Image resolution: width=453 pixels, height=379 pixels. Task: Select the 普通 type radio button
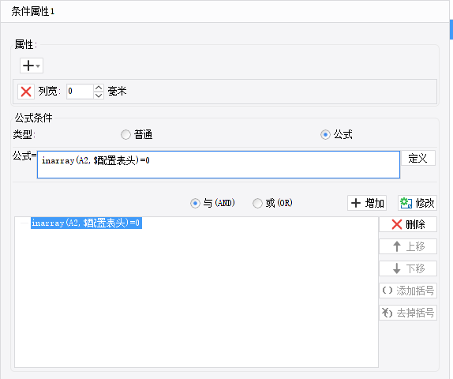(x=125, y=135)
